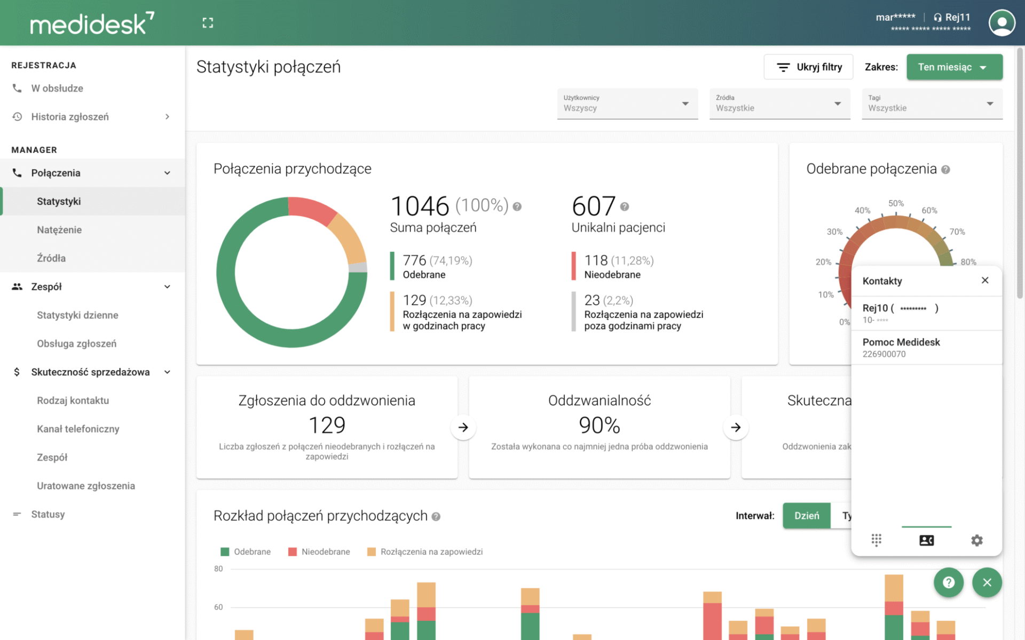This screenshot has height=640, width=1025.
Task: Click help icon beside Rozkład połączeń przychodzących
Action: click(x=436, y=516)
